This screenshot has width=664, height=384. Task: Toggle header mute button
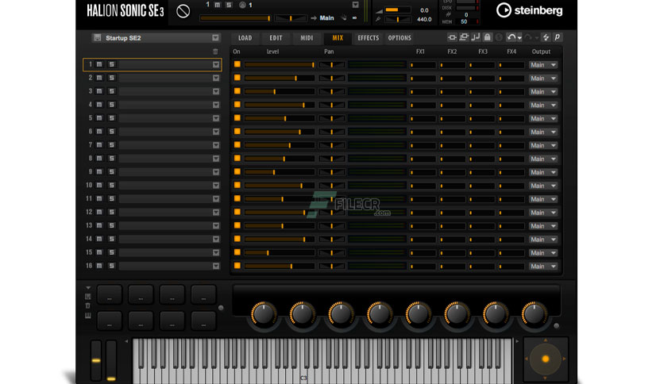coord(218,5)
